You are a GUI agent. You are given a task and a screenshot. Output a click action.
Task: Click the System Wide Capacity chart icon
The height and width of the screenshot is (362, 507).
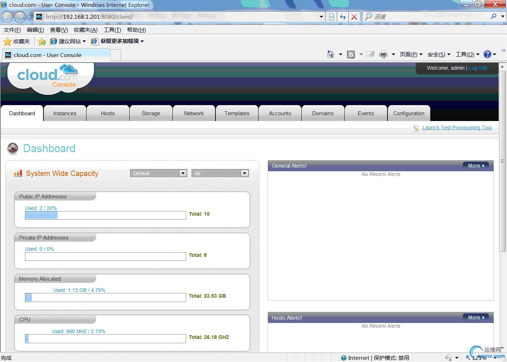click(x=18, y=173)
